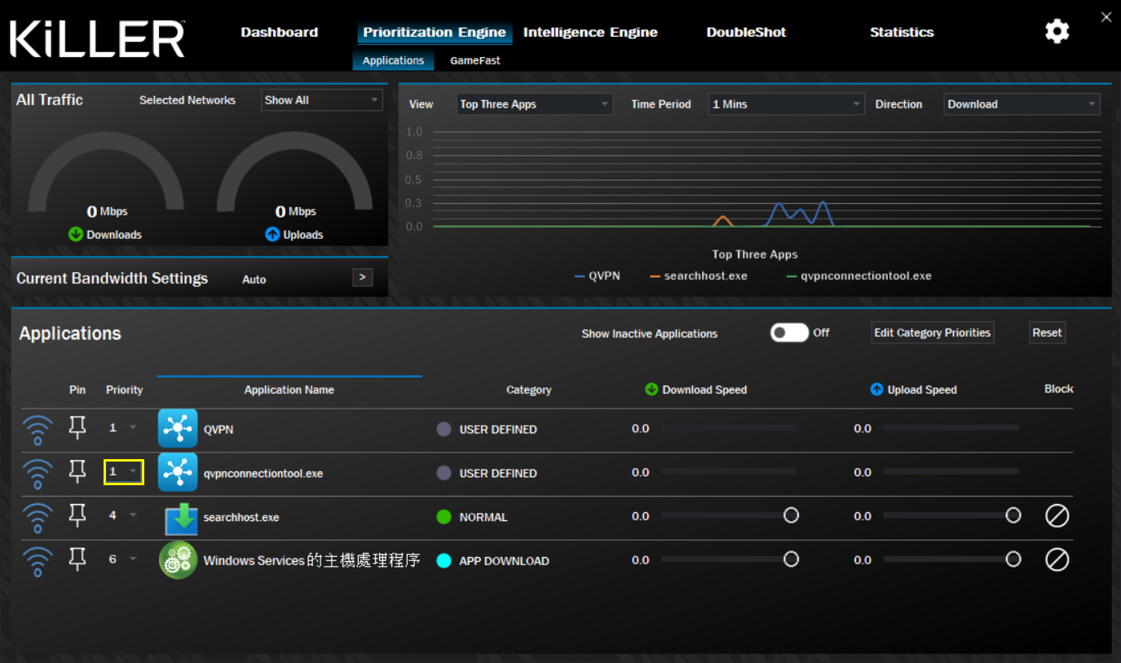This screenshot has height=663, width=1121.
Task: Expand Current Bandwidth Settings details
Action: click(362, 277)
